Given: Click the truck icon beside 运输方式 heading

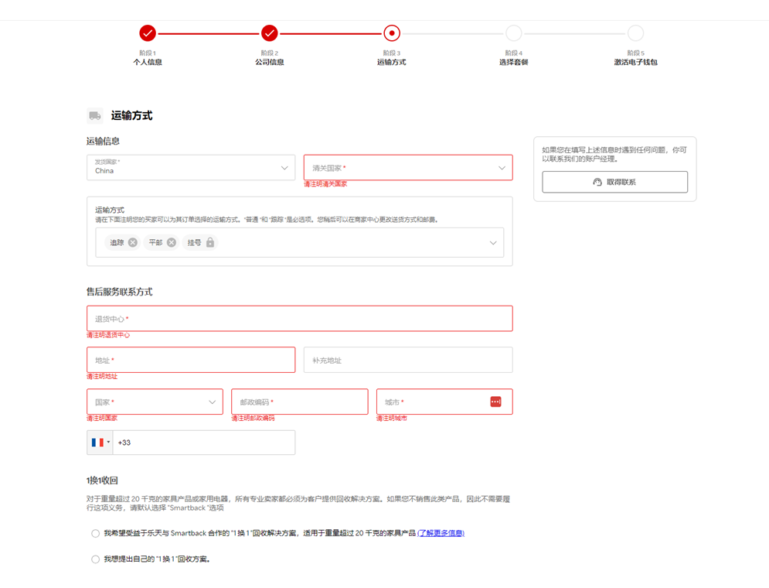Looking at the screenshot, I should tap(94, 115).
